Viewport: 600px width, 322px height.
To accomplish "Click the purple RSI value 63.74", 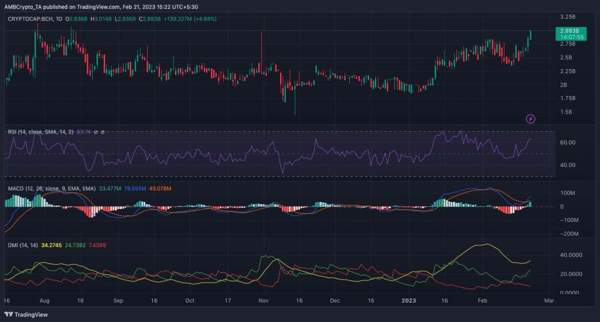I will (84, 132).
